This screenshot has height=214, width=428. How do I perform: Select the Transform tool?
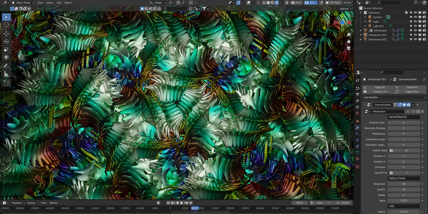pyautogui.click(x=6, y=57)
